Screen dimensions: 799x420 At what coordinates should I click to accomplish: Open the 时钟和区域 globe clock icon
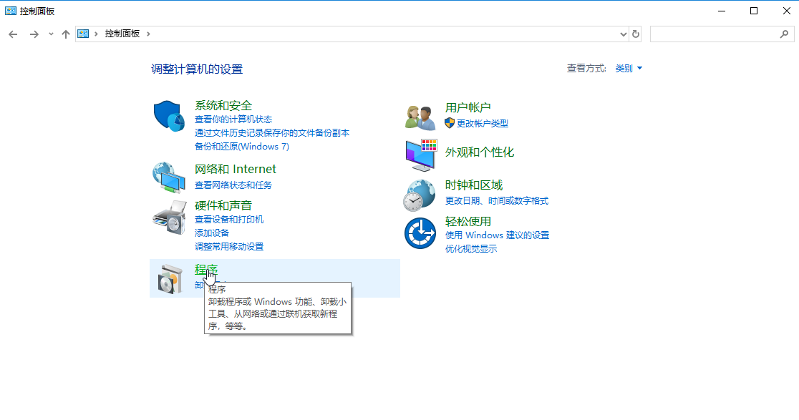[420, 195]
